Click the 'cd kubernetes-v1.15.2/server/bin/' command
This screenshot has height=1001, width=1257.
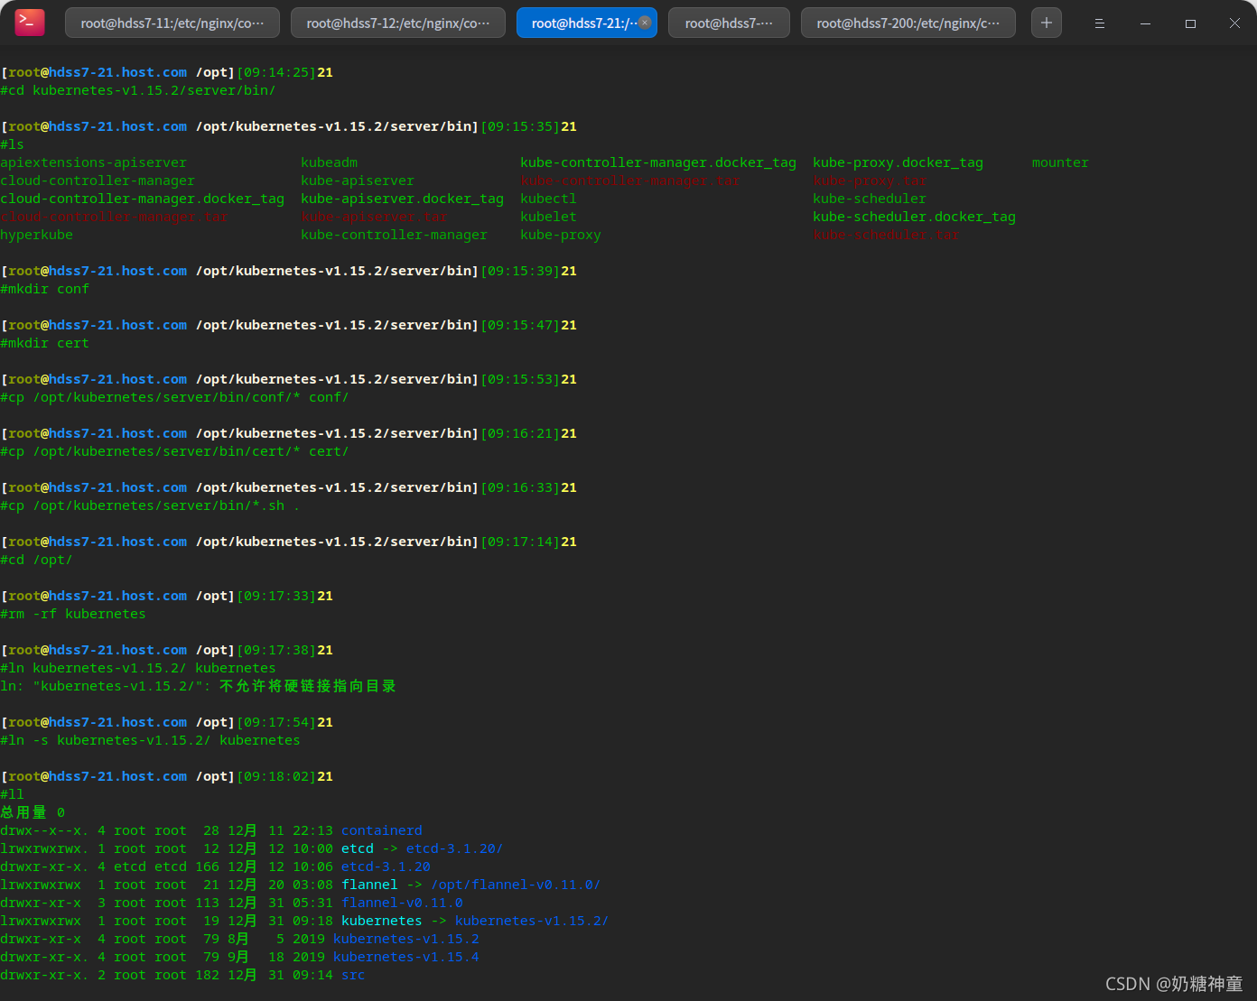click(x=138, y=90)
